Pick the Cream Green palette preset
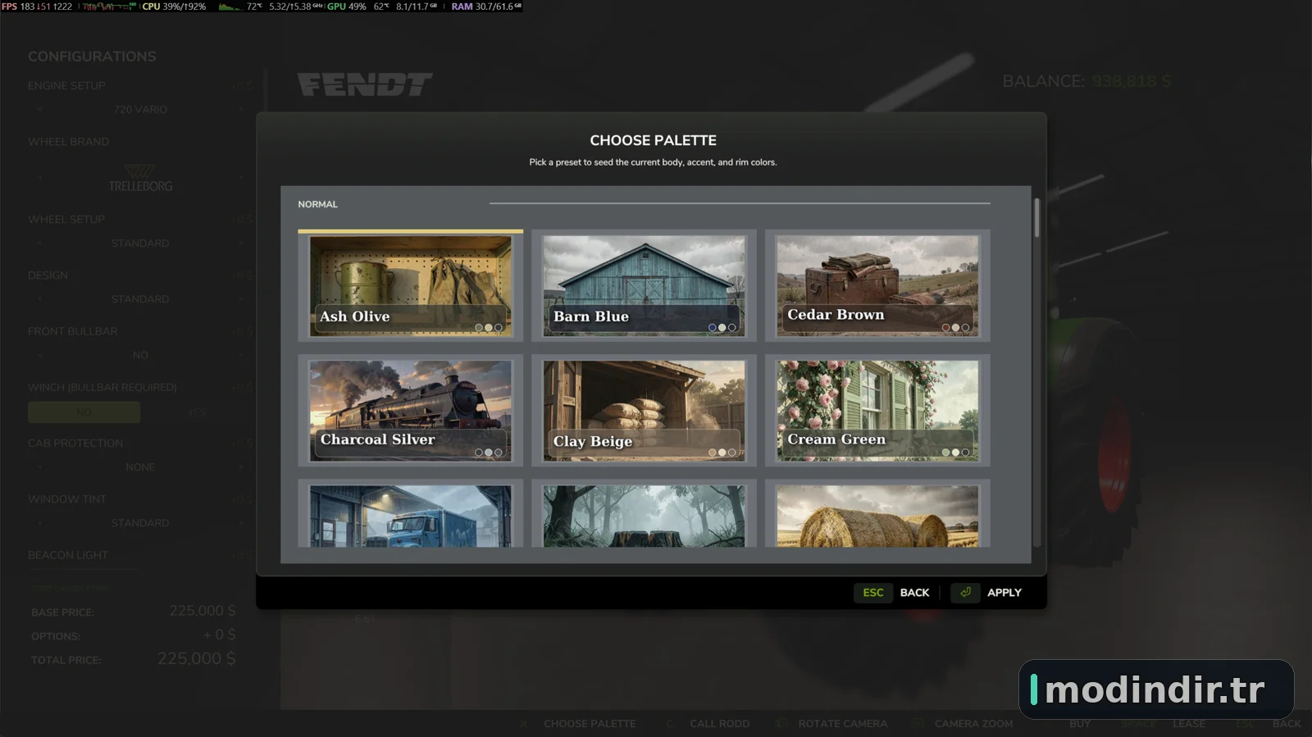The width and height of the screenshot is (1312, 737). click(877, 411)
